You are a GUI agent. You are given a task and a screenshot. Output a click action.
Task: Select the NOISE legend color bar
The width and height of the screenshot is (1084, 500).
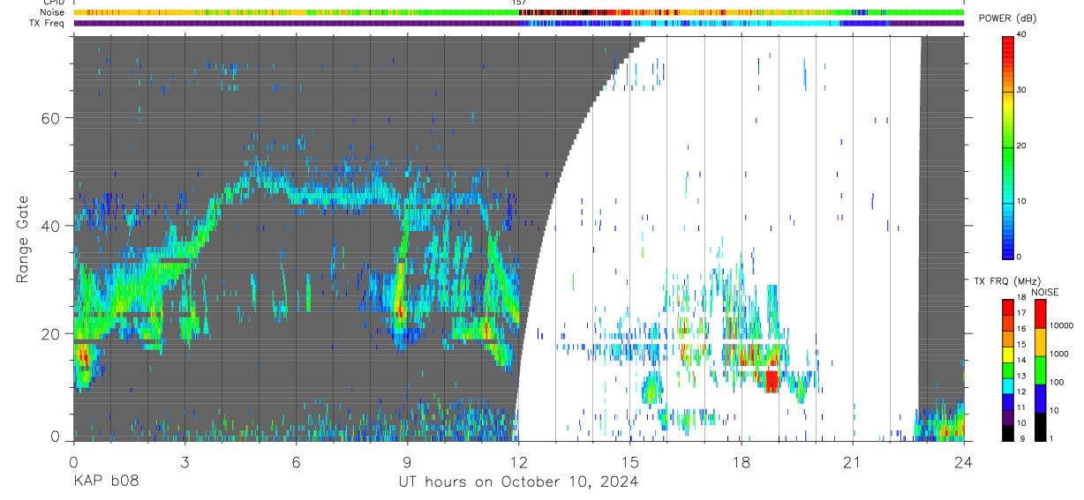(1040, 370)
